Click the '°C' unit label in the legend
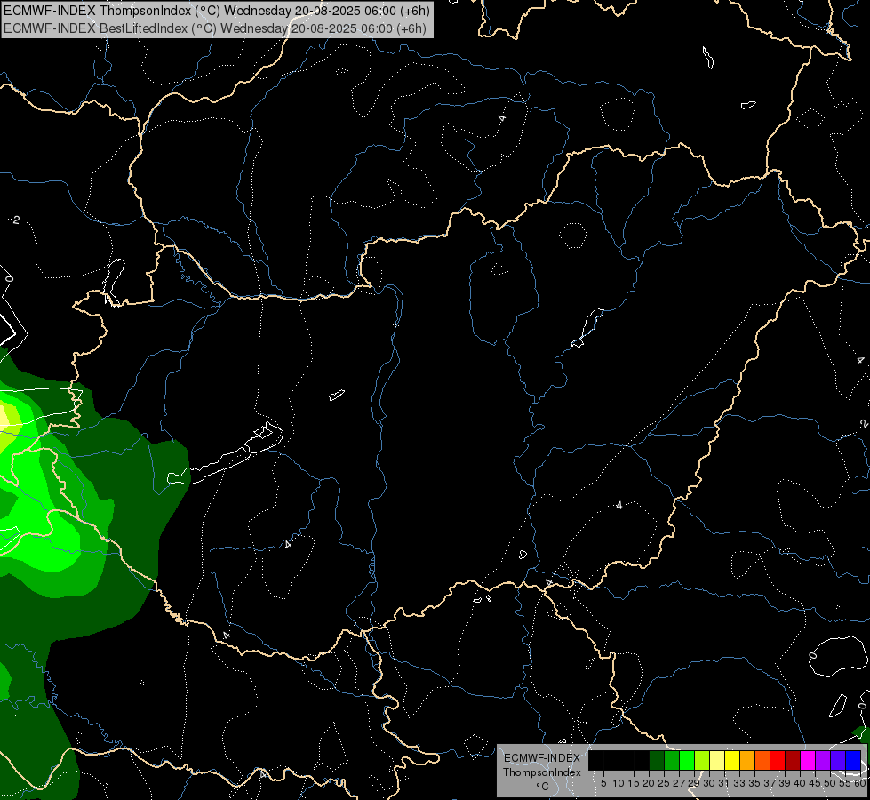This screenshot has height=800, width=870. (x=542, y=786)
